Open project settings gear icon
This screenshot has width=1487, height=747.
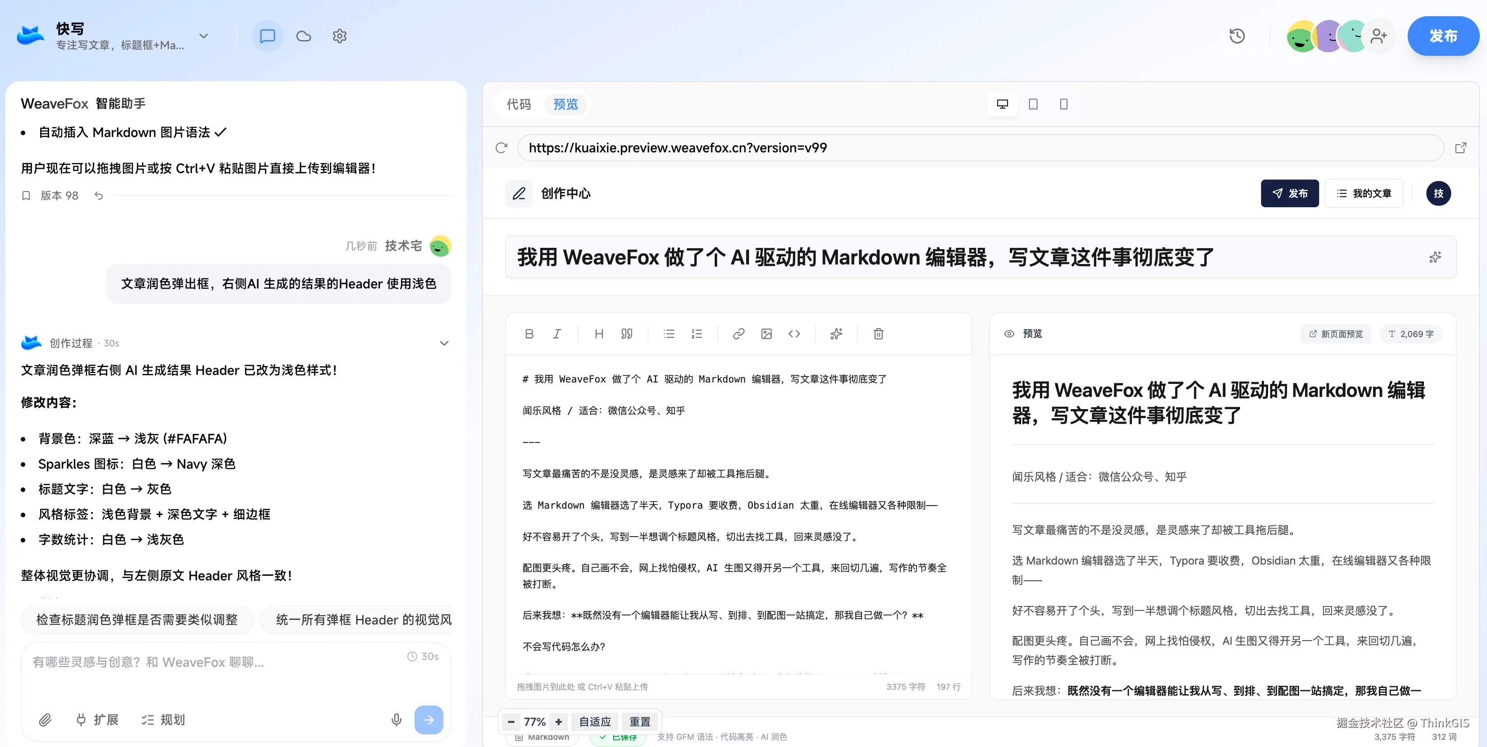(x=339, y=36)
